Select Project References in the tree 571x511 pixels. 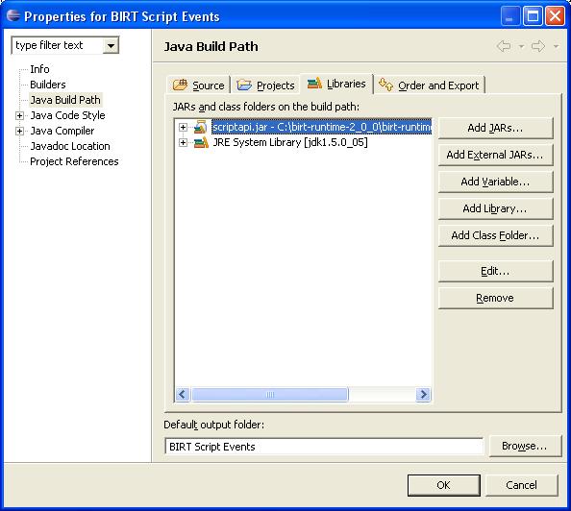pos(74,161)
